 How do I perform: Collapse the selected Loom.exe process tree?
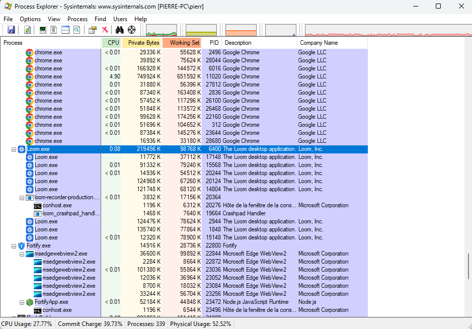click(14, 149)
